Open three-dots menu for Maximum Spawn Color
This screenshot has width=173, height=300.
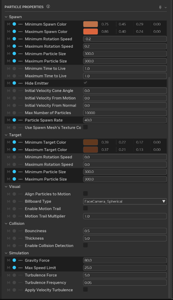pos(21,32)
